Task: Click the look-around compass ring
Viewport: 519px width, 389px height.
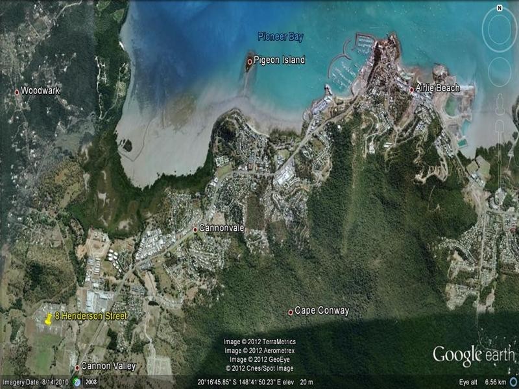Action: (500, 29)
